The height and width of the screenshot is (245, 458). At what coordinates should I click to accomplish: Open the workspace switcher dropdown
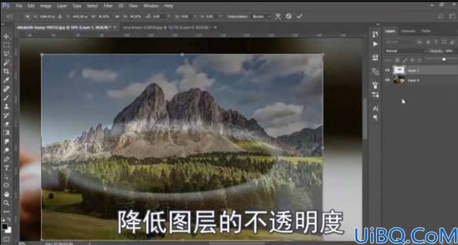(452, 16)
